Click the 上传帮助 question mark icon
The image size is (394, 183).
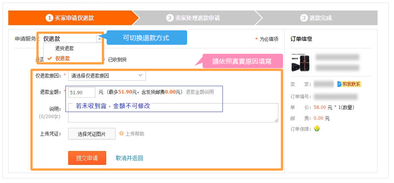pyautogui.click(x=122, y=134)
